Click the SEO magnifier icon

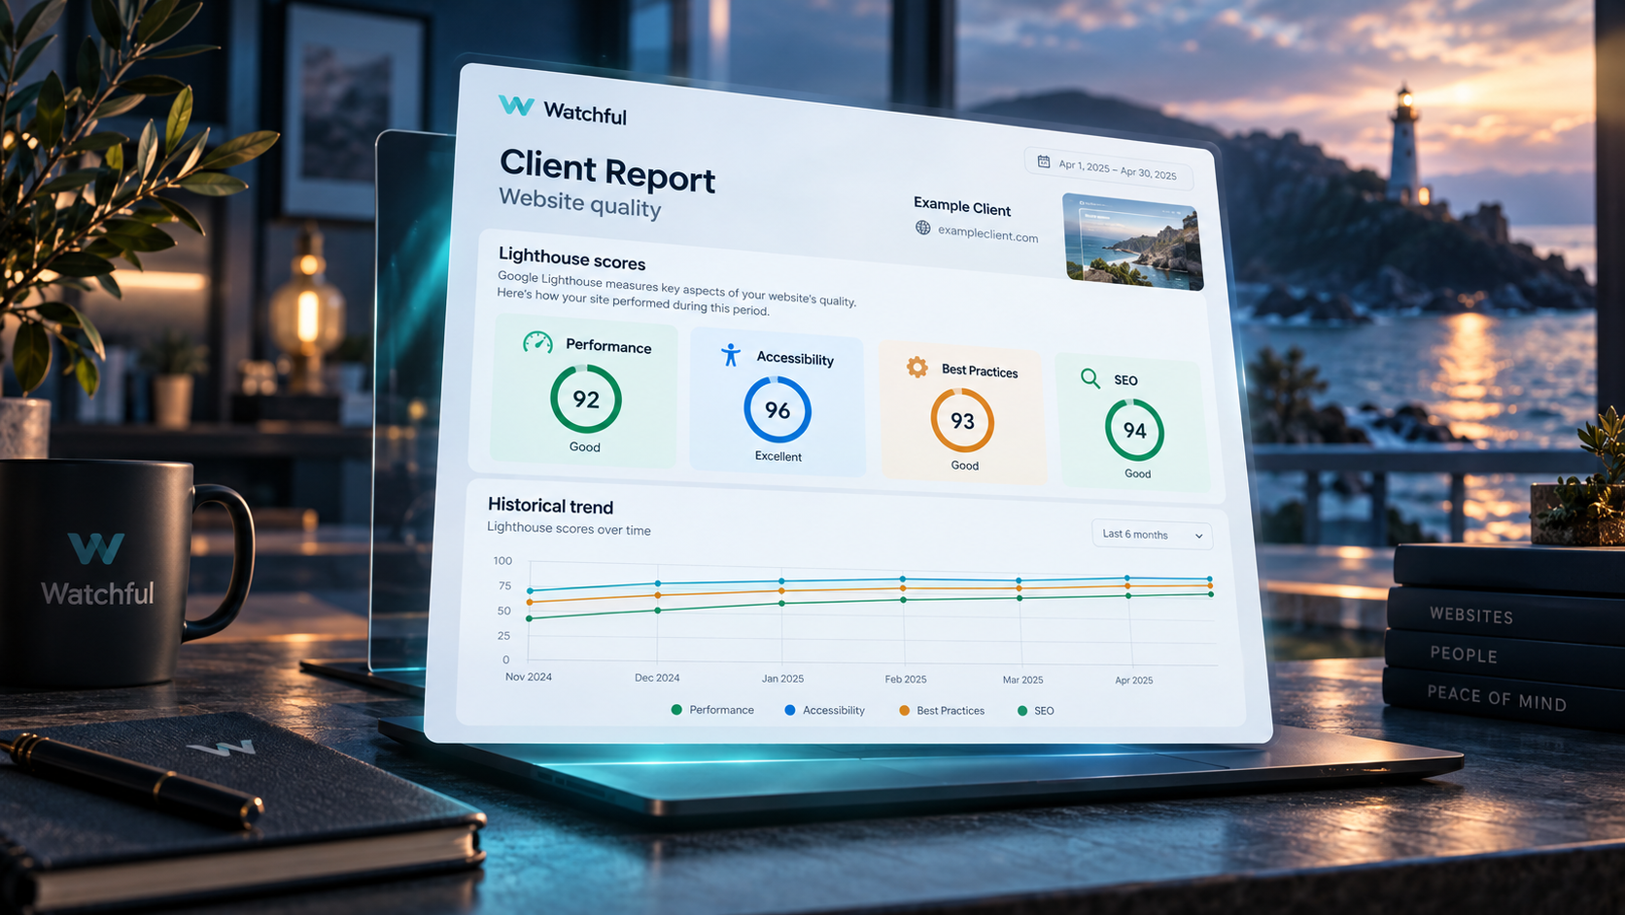point(1090,378)
